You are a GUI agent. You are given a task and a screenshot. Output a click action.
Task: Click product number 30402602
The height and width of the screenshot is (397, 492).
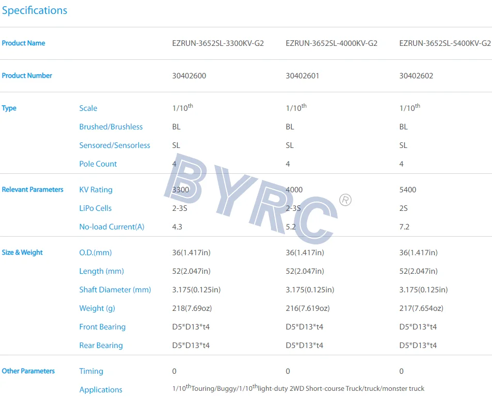coord(416,76)
